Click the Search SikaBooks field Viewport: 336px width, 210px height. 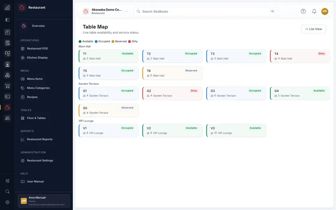[206, 11]
